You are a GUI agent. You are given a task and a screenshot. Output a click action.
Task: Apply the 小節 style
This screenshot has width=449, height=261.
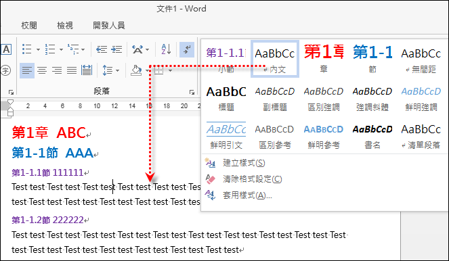226,60
